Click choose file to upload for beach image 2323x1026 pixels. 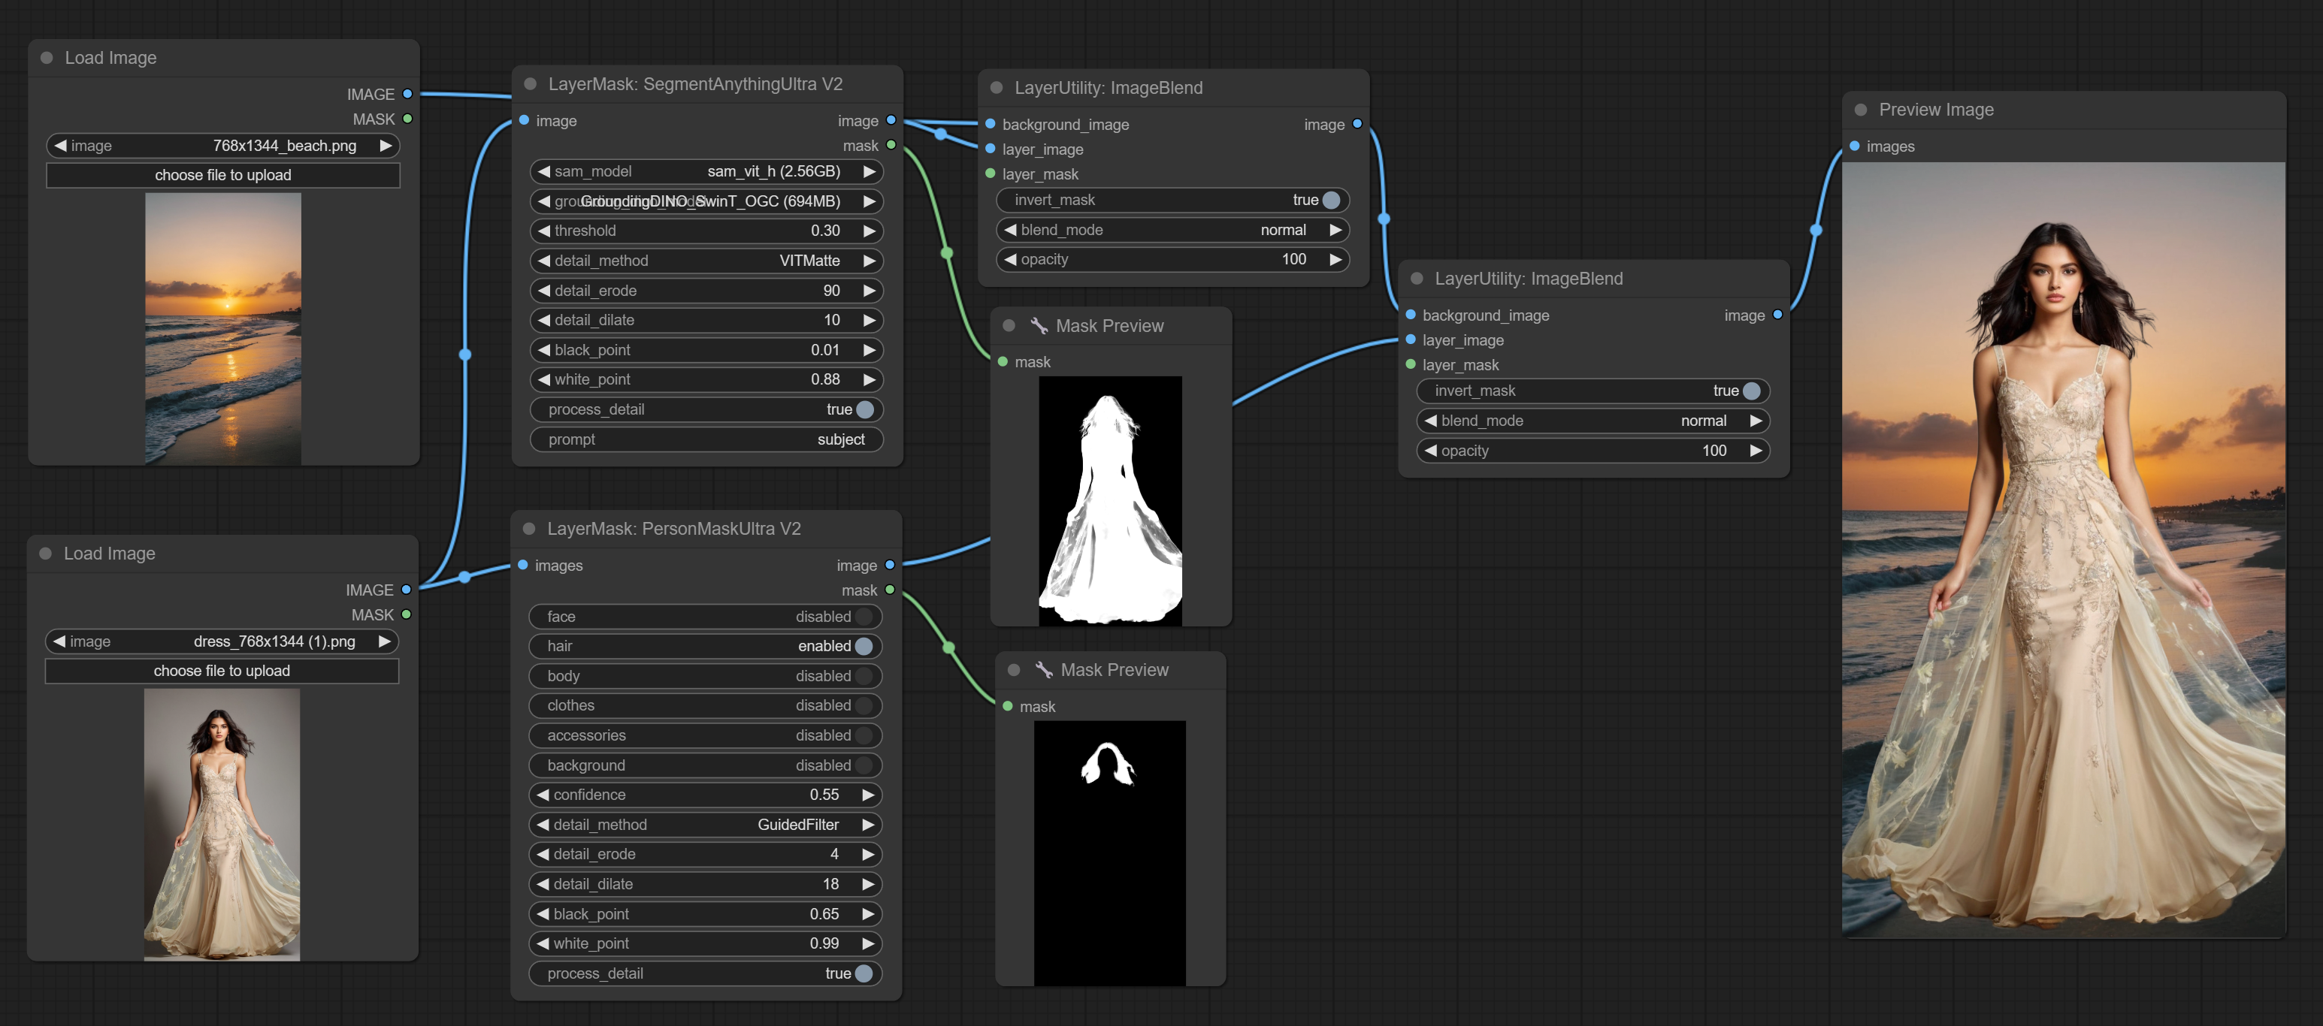(x=222, y=175)
